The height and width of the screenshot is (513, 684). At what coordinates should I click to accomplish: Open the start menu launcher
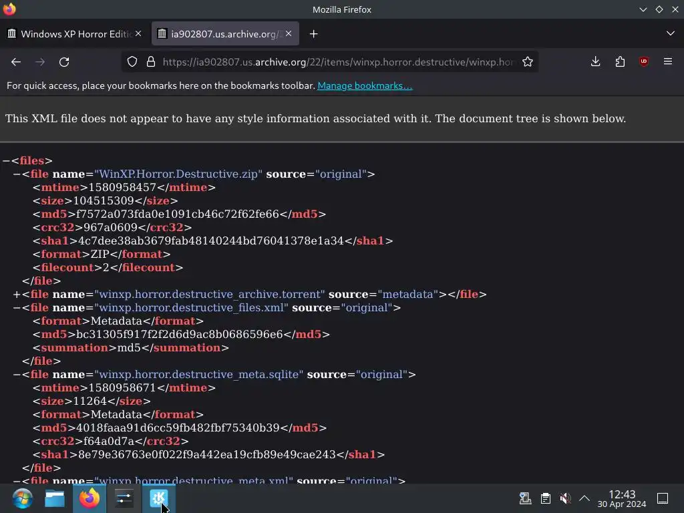click(22, 498)
